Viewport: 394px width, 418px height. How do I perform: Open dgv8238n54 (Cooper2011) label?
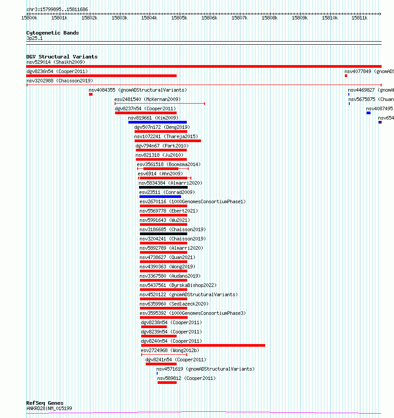point(171,322)
